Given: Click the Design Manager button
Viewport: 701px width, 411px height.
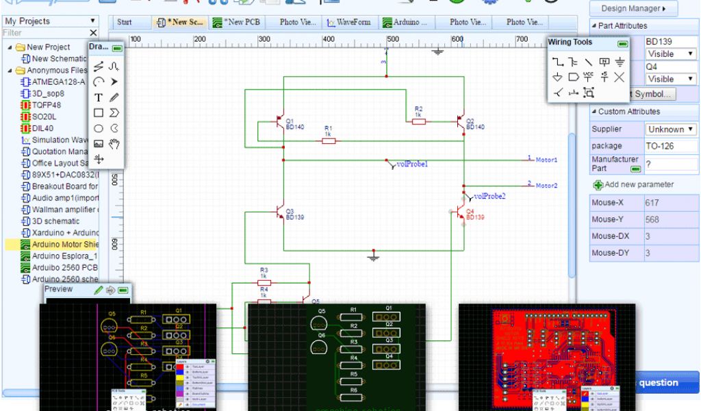Looking at the screenshot, I should point(633,9).
